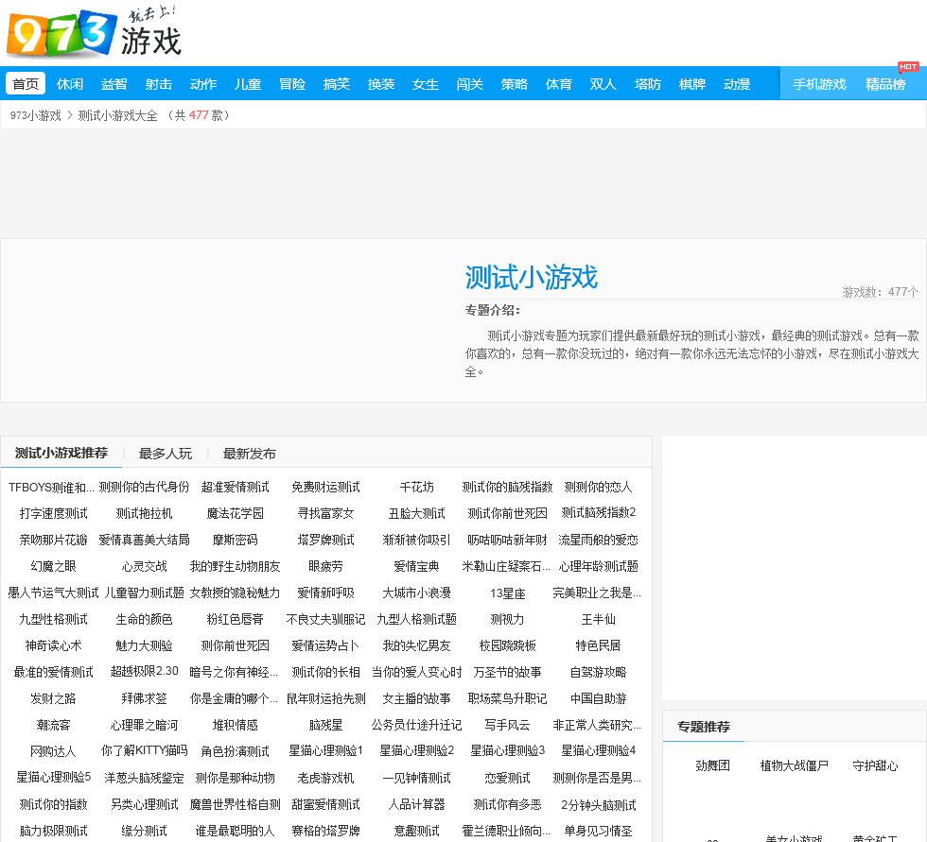Open 手机游戏 mobile games section
The image size is (927, 842).
pos(819,84)
